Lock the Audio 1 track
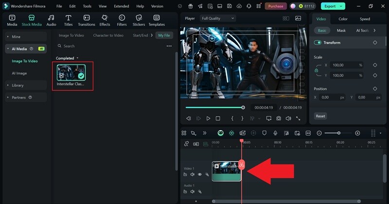Viewport: 389px width, 204px height. [185, 191]
